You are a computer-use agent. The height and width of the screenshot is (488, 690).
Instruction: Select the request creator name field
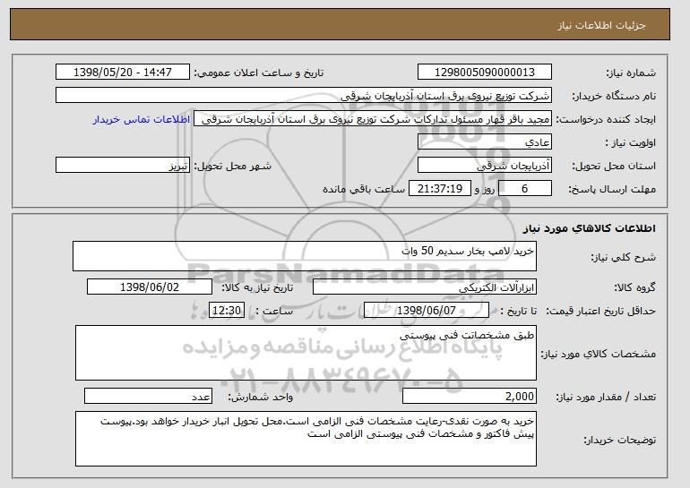(x=373, y=119)
